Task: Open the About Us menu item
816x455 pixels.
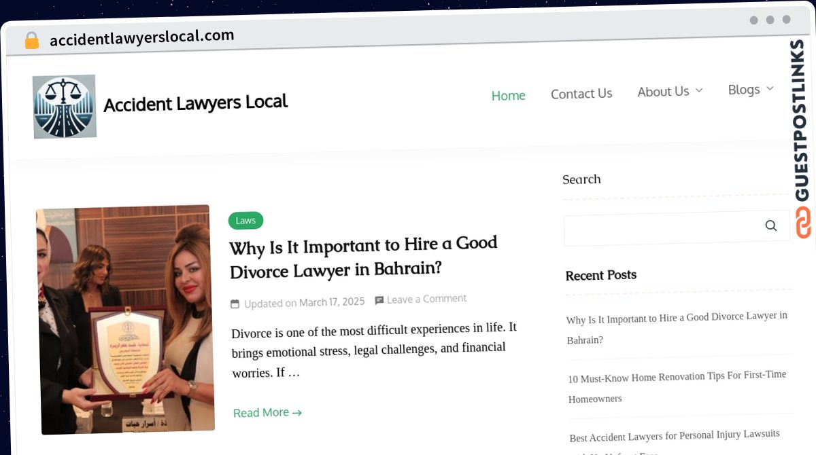Action: (663, 92)
